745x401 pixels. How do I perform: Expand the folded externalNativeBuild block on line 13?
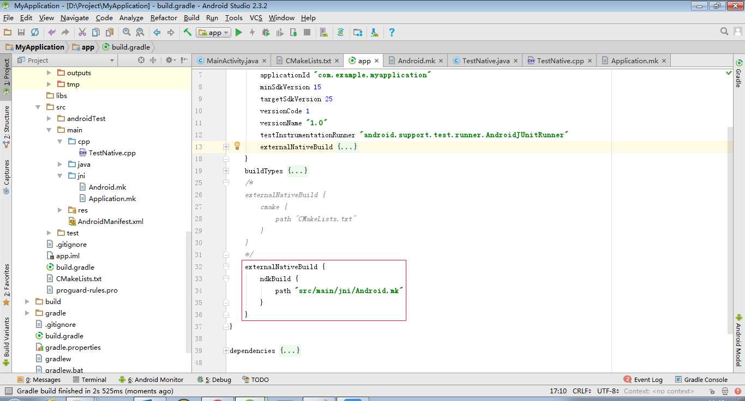226,147
